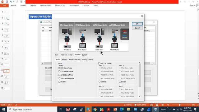Select the Mode sub-tab

pos(58,59)
